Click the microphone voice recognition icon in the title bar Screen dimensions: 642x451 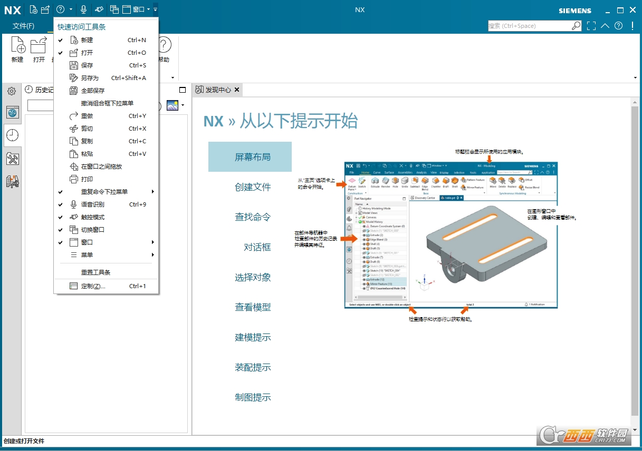[x=83, y=9]
